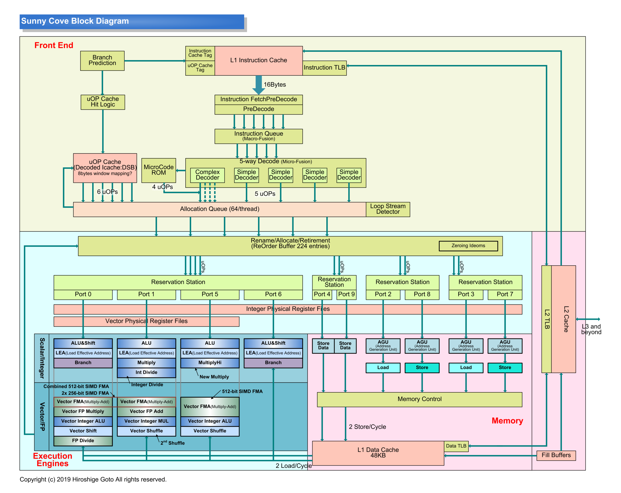Select the Memory Control block
This screenshot has height=493, width=621.
click(419, 399)
